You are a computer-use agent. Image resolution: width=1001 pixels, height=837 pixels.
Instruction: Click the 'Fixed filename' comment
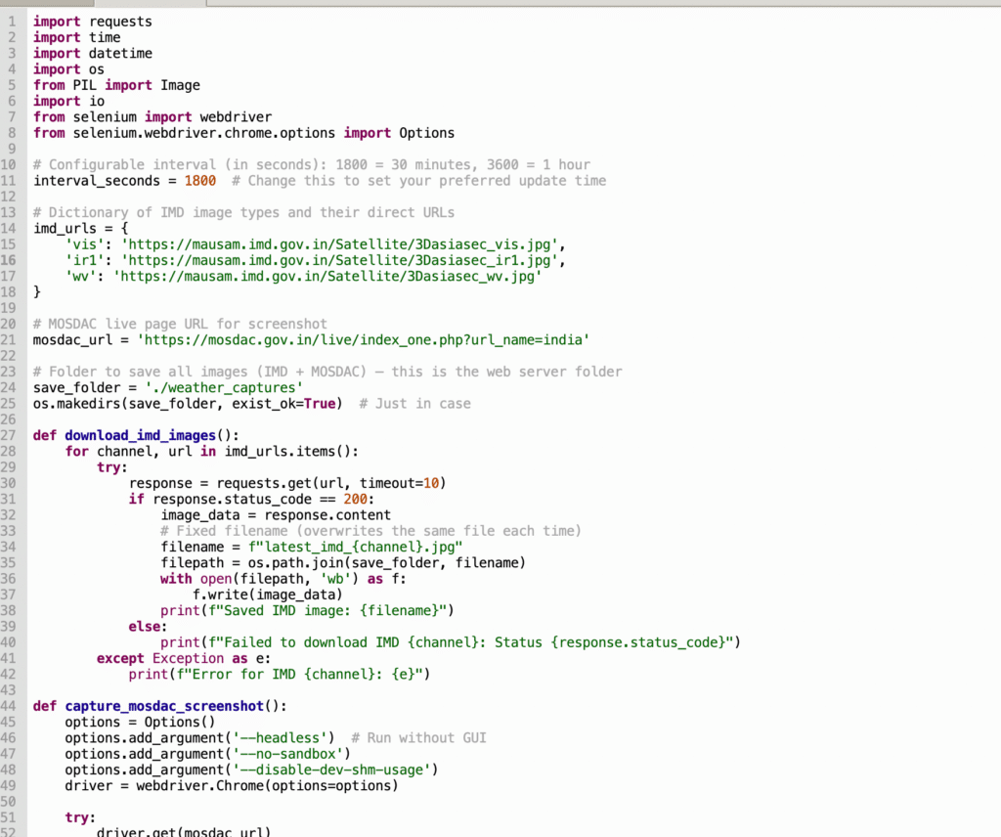(x=370, y=531)
